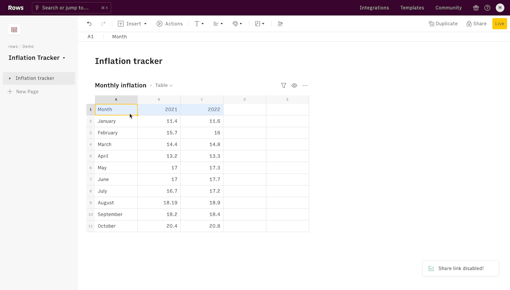Select column A header

[116, 100]
